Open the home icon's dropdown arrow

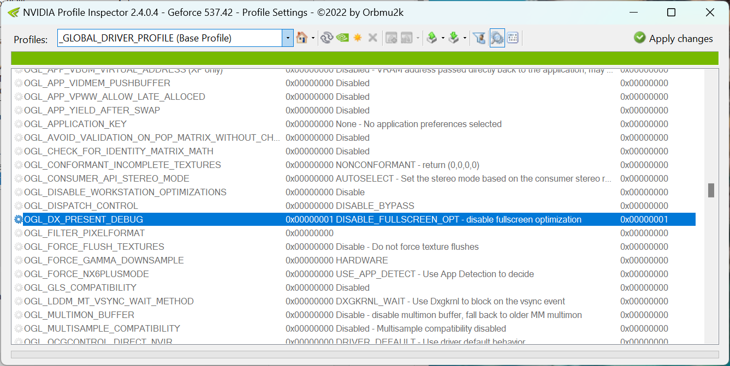[x=312, y=38]
